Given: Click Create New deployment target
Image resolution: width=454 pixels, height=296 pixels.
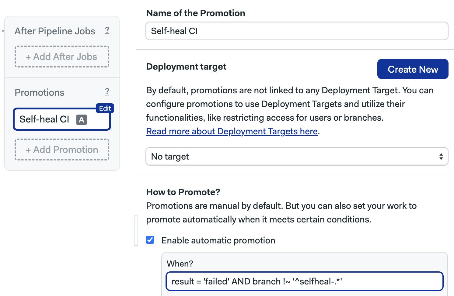Looking at the screenshot, I should 413,69.
